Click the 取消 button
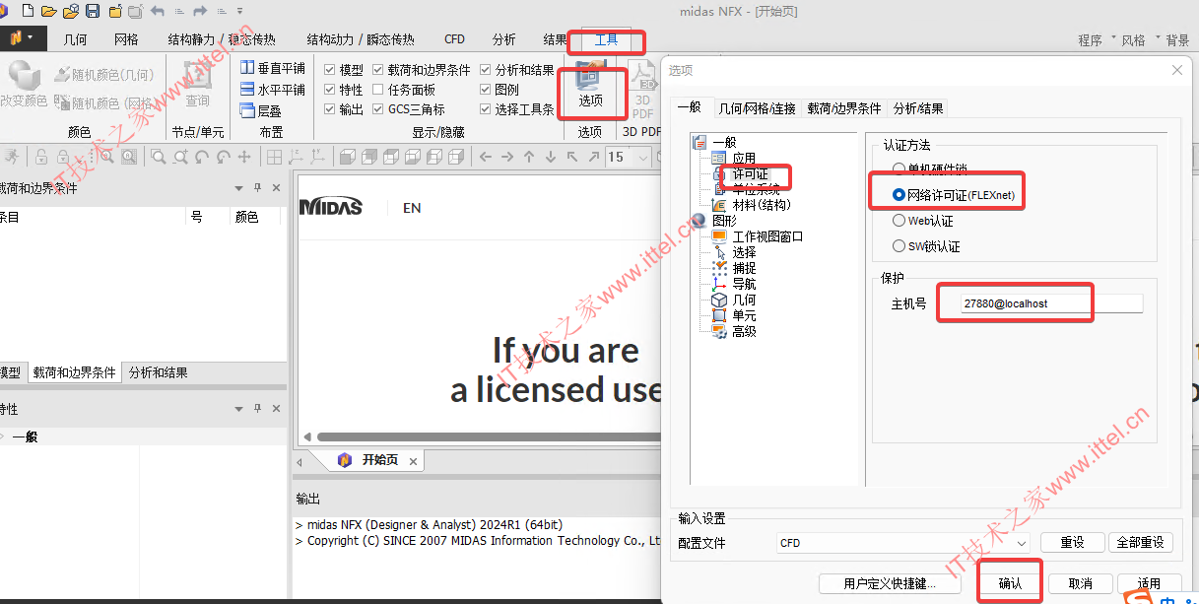 (1080, 583)
